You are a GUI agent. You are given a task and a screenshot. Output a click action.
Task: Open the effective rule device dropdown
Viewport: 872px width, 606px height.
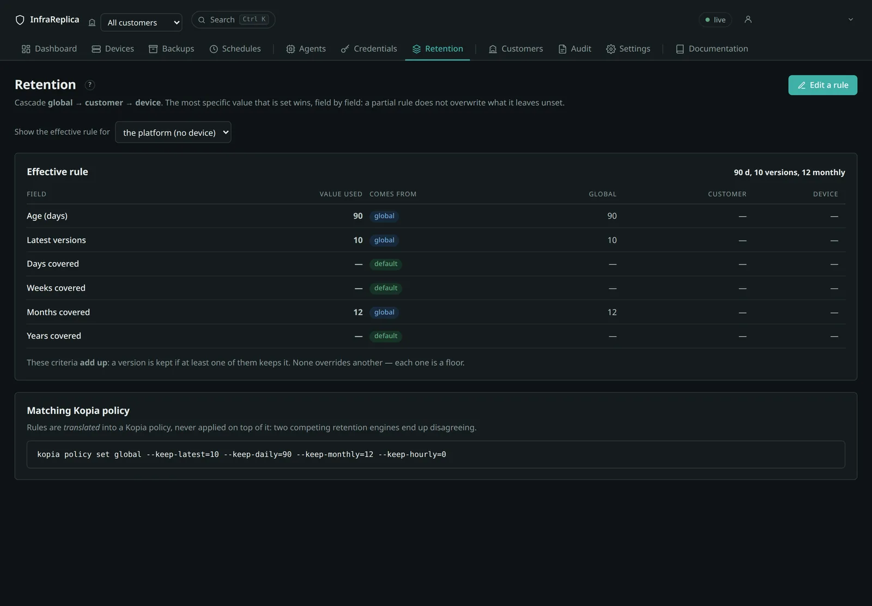(x=173, y=132)
